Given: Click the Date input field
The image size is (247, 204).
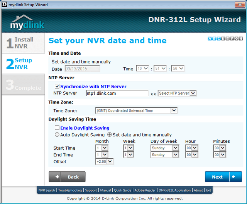Looking at the screenshot, I should 82,69.
